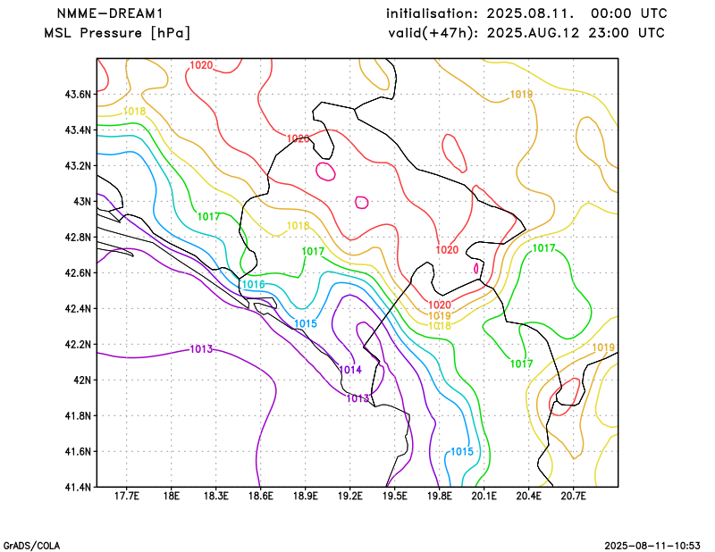Select the 41.8N latitude label
715x552 pixels.
coord(78,415)
